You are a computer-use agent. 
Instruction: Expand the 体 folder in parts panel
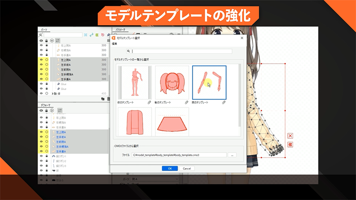coord(53,94)
